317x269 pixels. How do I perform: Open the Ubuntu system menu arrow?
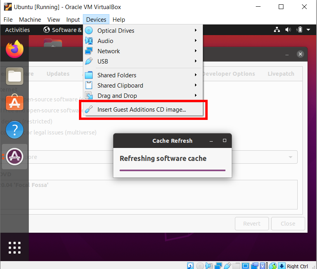tap(308, 30)
